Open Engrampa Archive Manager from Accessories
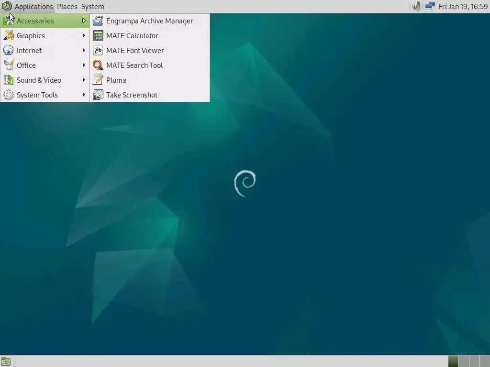Viewport: 490px width, 367px height. click(x=150, y=21)
